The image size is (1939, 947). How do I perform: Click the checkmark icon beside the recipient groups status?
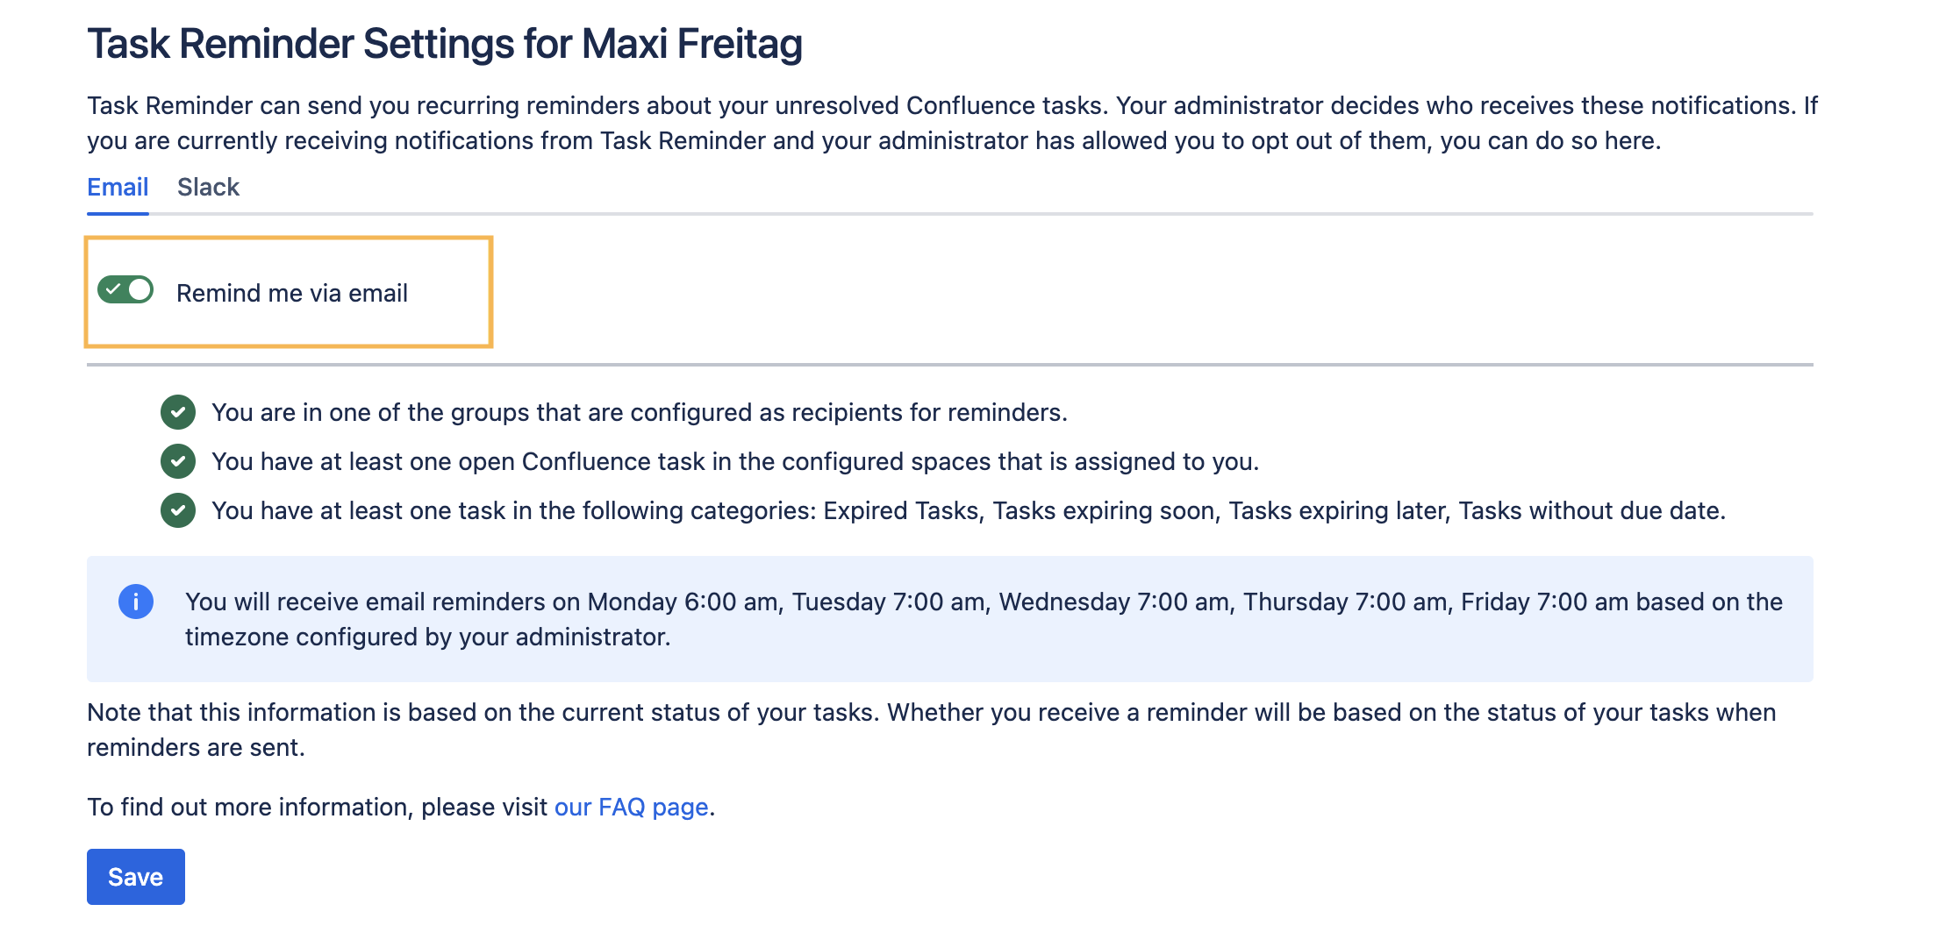coord(179,413)
